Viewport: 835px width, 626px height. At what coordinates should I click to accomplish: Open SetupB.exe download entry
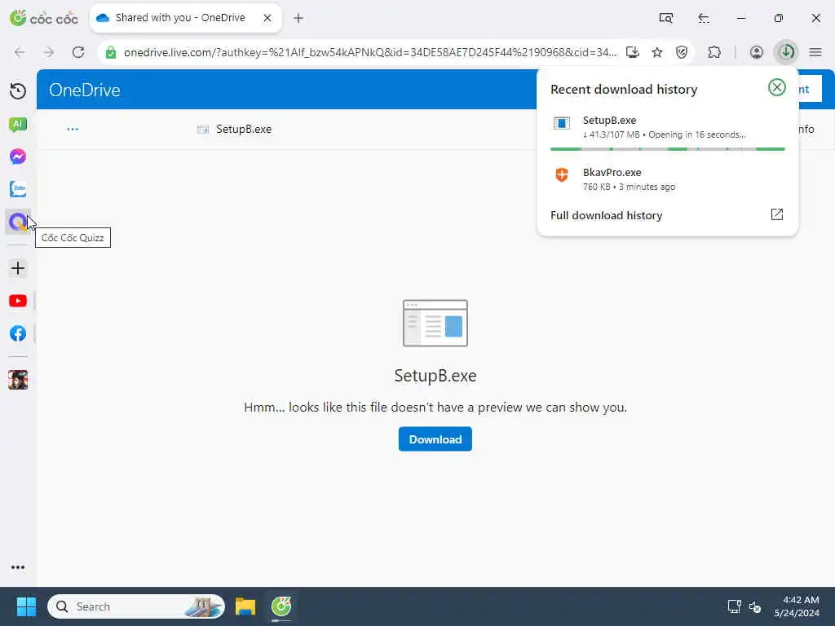pos(667,126)
